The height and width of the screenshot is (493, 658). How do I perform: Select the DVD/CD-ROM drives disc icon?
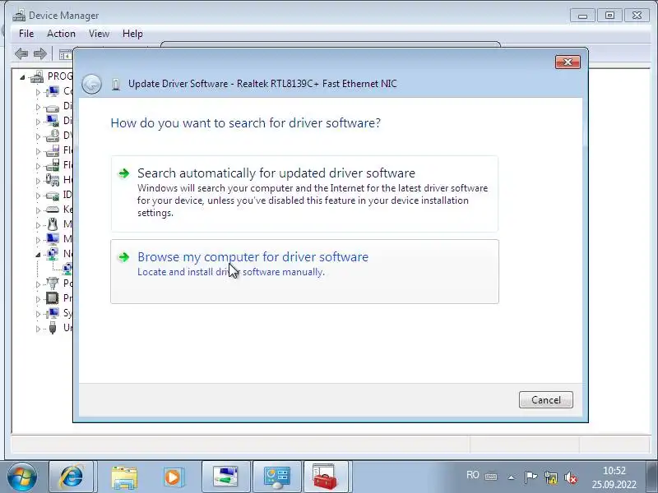coord(53,136)
